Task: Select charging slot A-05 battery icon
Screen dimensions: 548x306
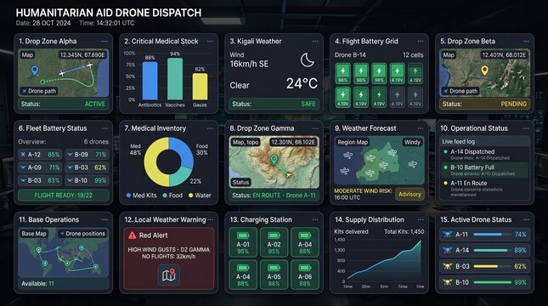Action: 274,268
